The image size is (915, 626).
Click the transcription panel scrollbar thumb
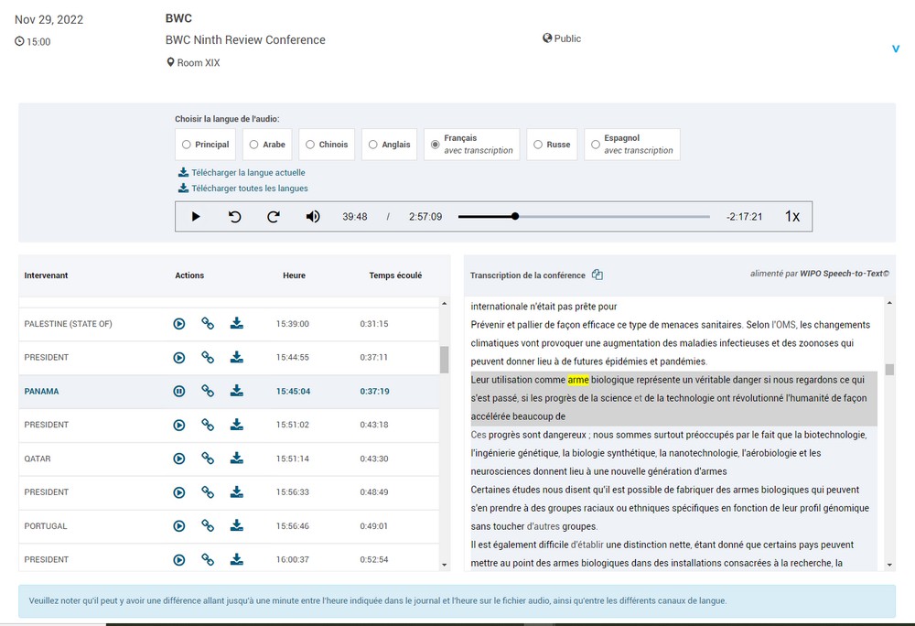pyautogui.click(x=889, y=370)
